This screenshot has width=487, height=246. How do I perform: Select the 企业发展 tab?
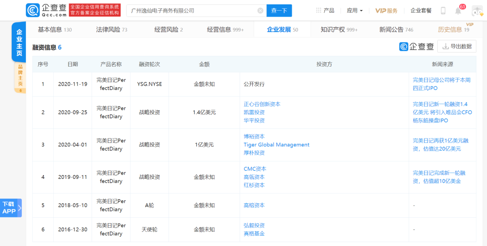[282, 30]
